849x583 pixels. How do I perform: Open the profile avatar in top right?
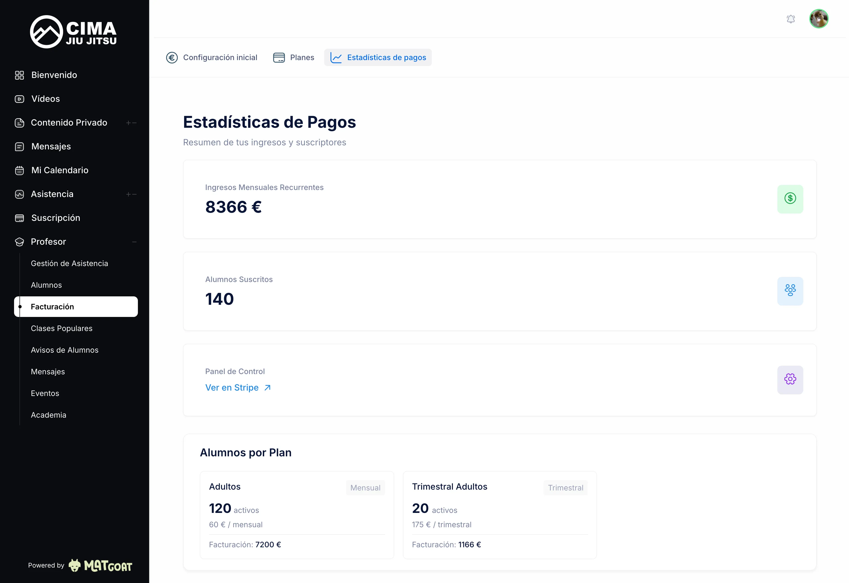click(x=819, y=19)
